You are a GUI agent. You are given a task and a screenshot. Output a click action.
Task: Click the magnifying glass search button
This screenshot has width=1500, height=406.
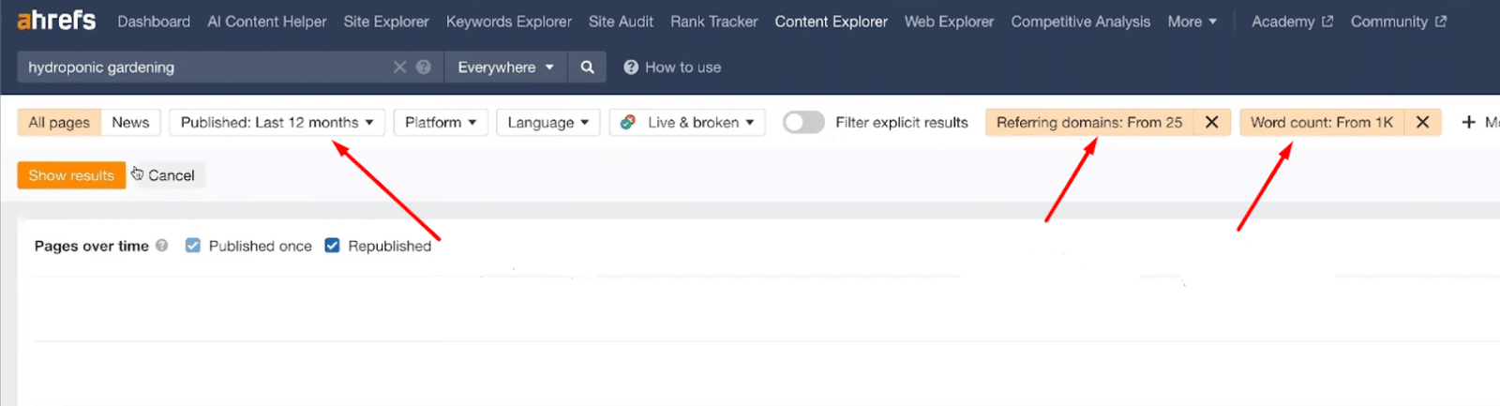click(587, 68)
